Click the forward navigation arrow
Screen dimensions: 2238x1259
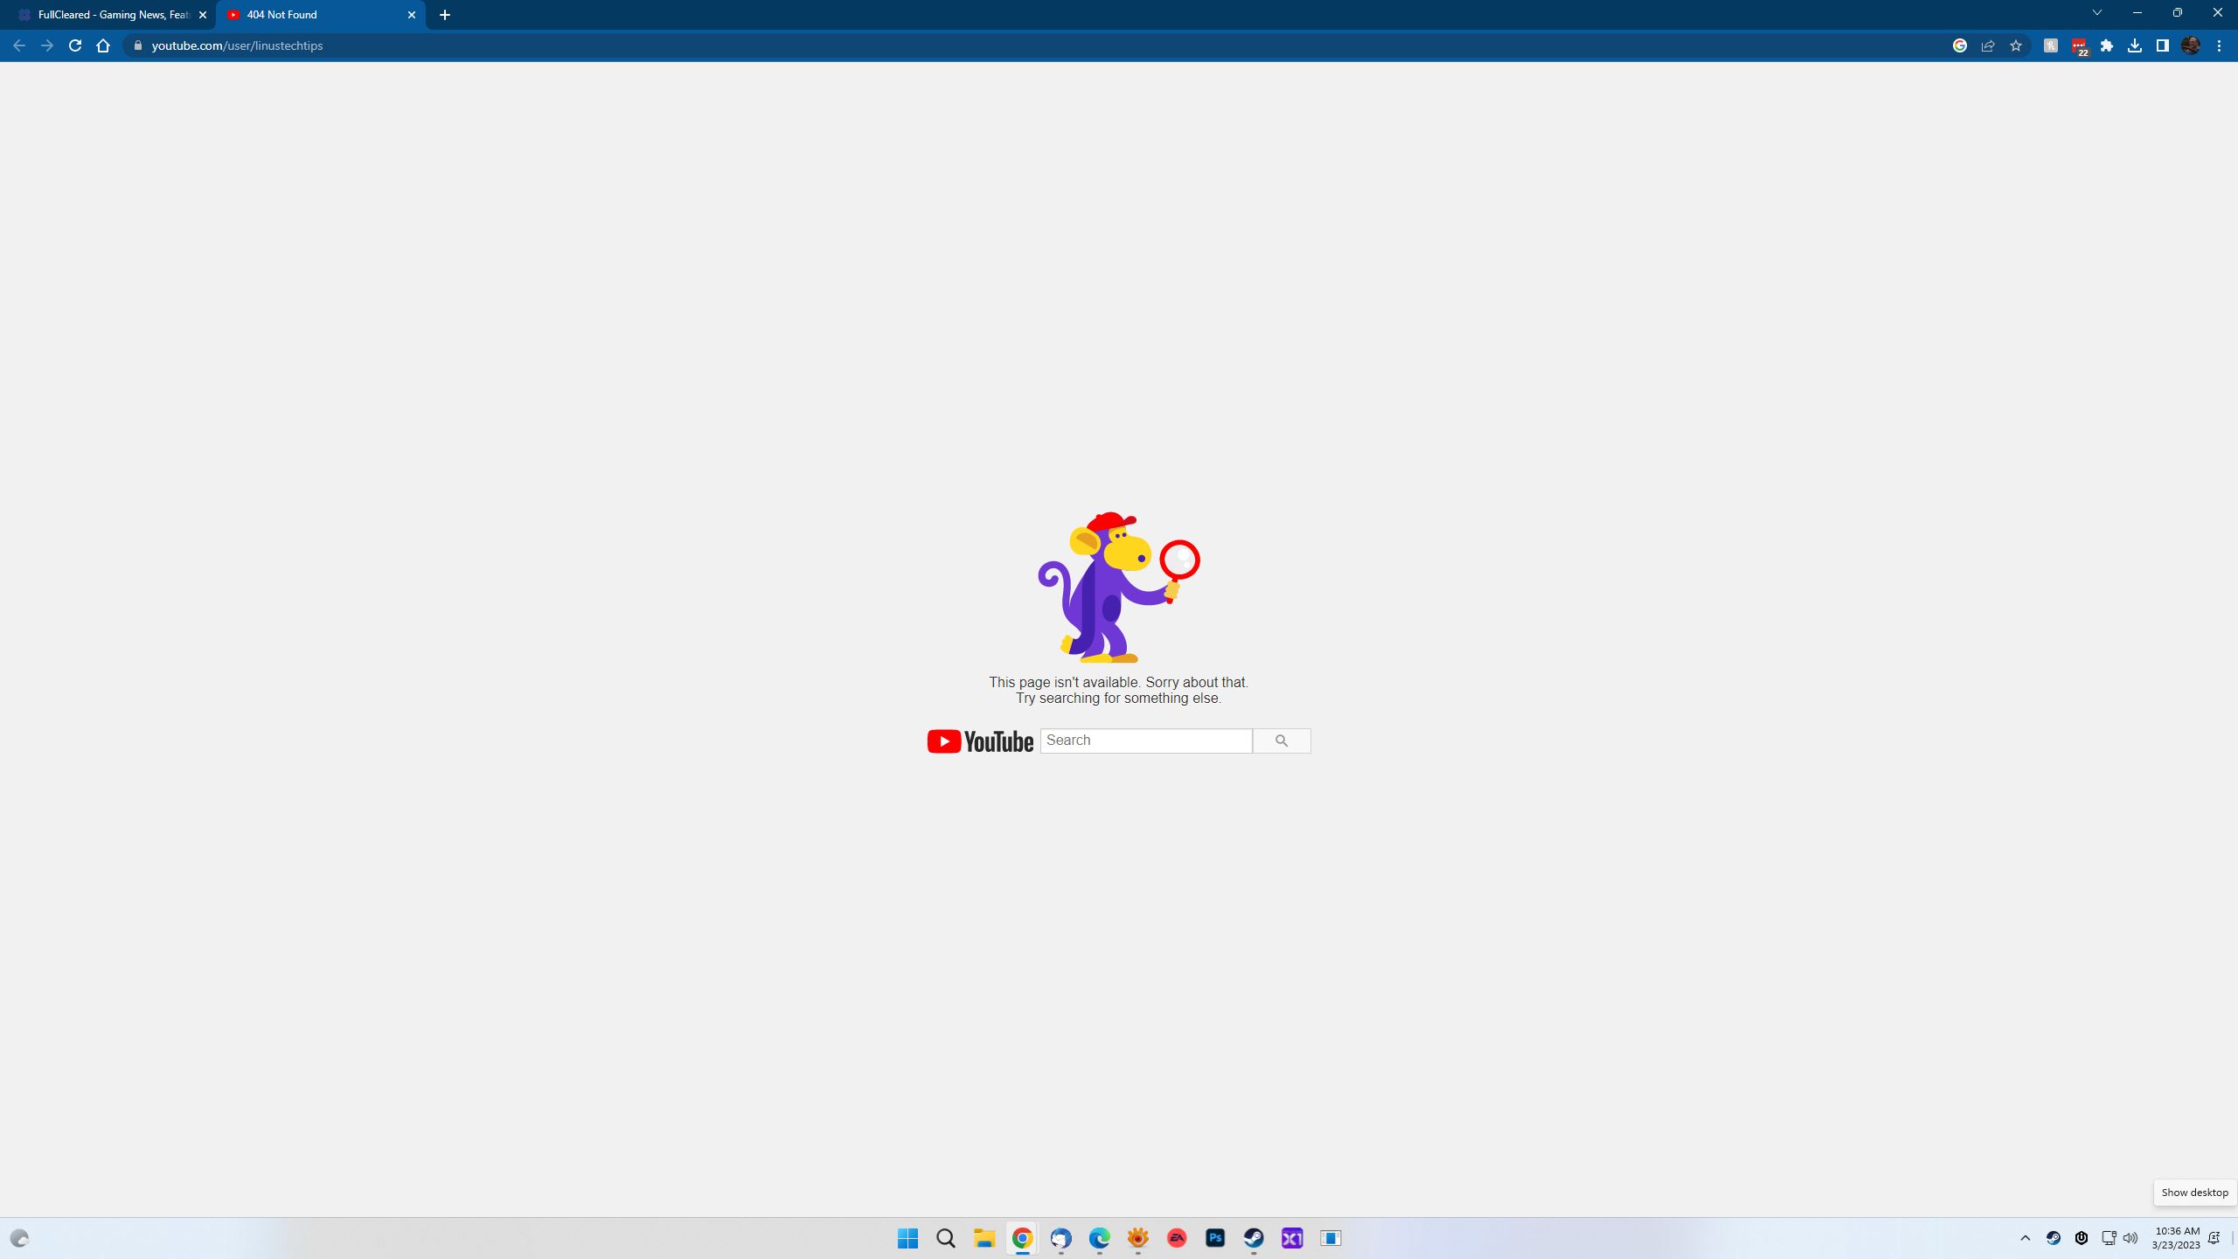point(46,45)
